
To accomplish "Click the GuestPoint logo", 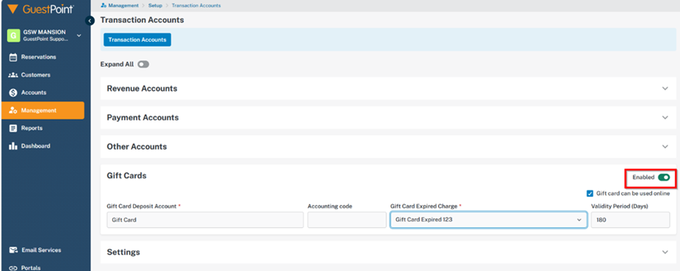I will point(40,9).
